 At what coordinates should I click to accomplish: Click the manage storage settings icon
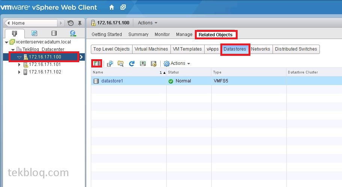154,64
